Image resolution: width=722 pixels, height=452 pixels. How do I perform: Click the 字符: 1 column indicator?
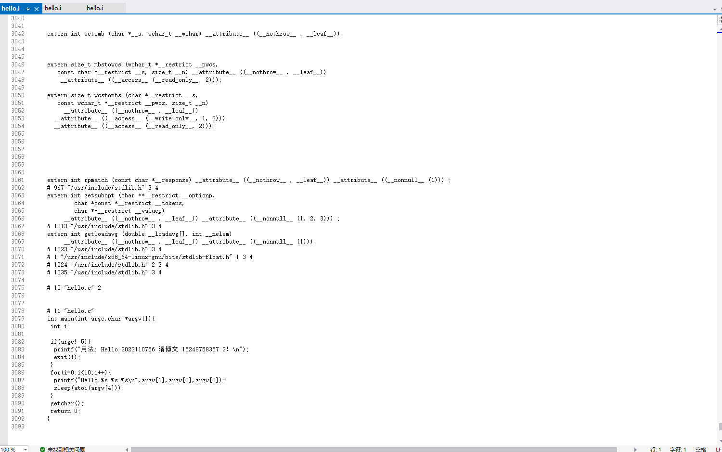pyautogui.click(x=678, y=450)
